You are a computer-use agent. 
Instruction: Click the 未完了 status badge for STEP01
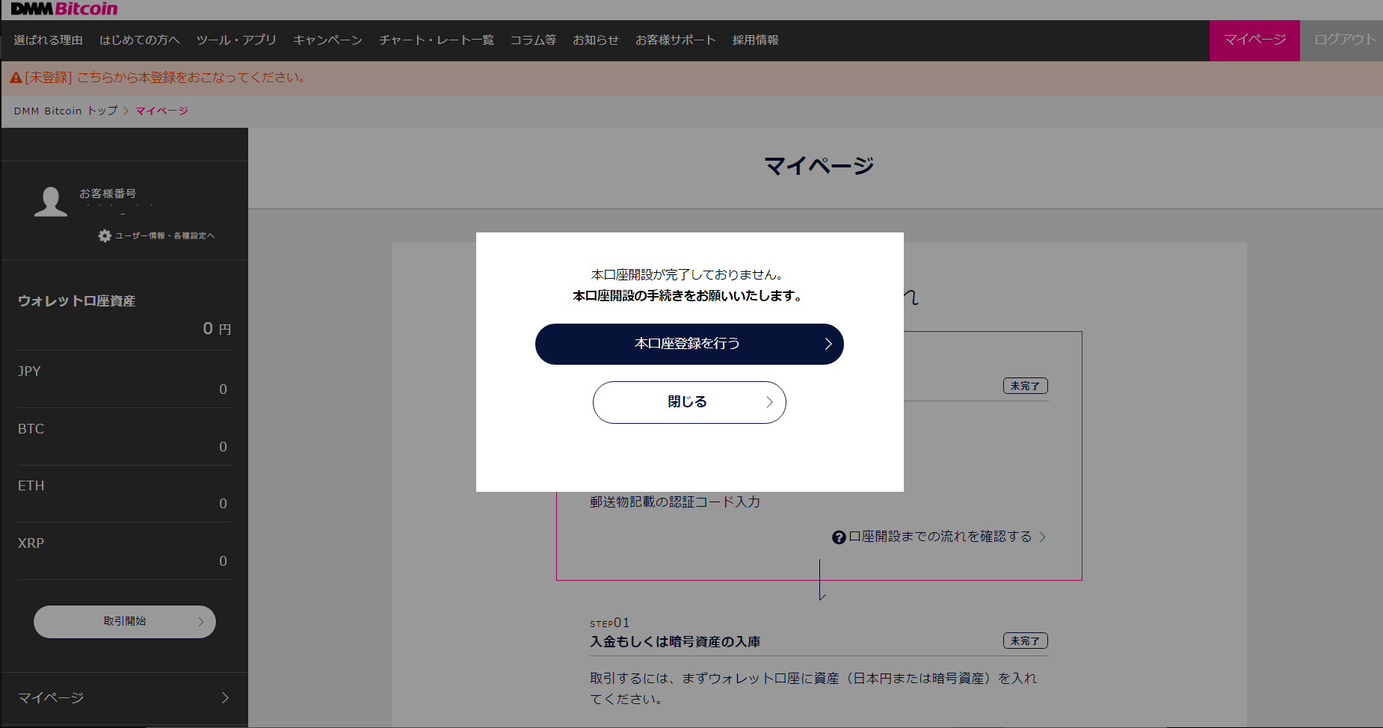pyautogui.click(x=1025, y=641)
